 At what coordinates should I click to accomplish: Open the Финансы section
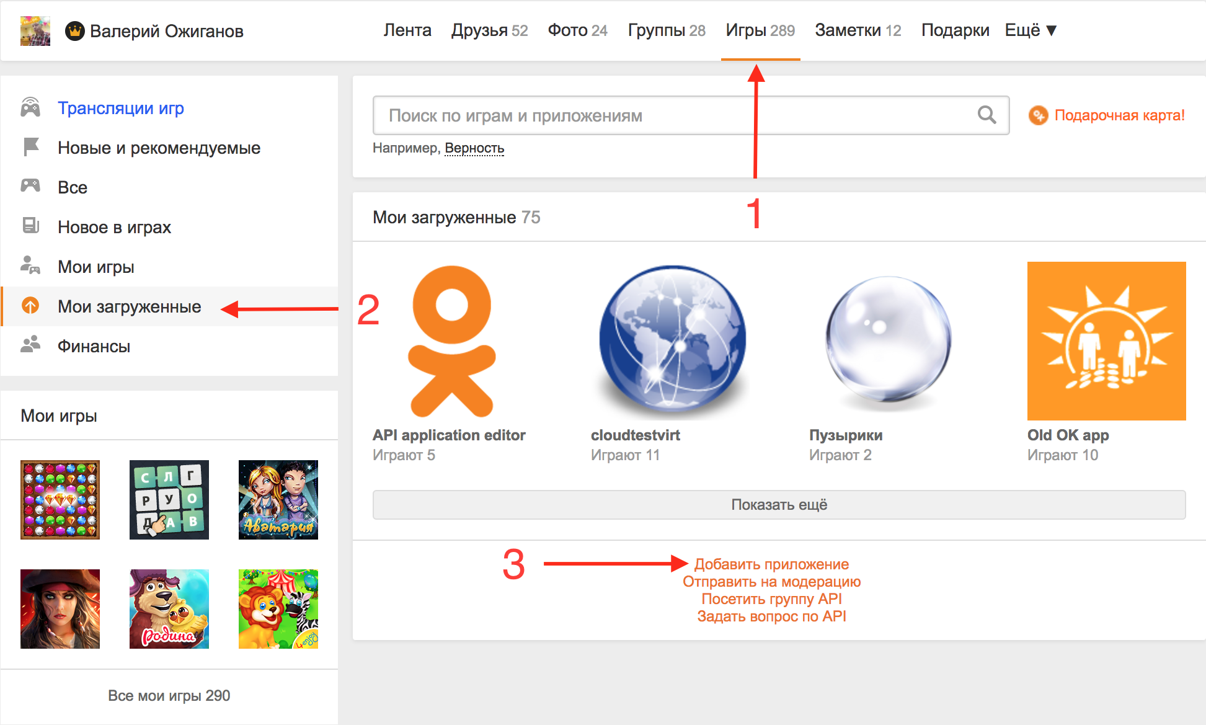94,346
